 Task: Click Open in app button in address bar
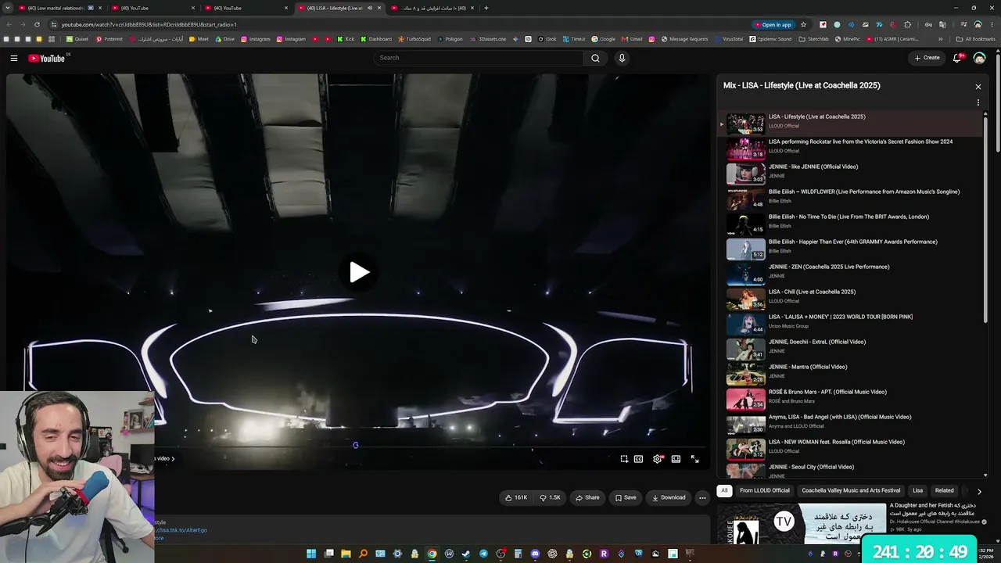pos(773,24)
